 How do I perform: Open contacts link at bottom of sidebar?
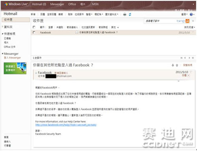7,142
